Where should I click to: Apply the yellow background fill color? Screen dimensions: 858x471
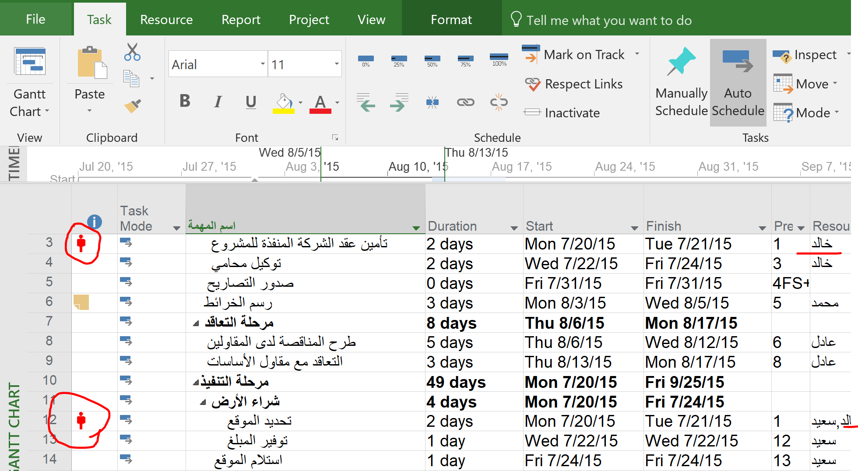click(284, 103)
